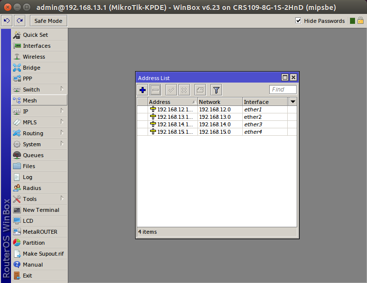The width and height of the screenshot is (367, 283).
Task: Close the Address List window
Action: coord(293,77)
